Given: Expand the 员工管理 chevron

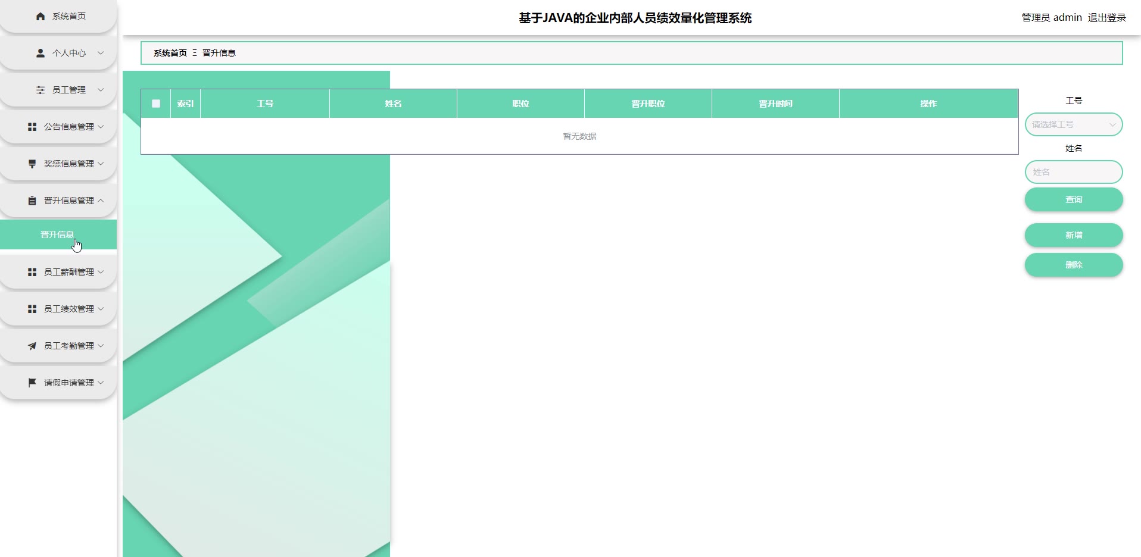Looking at the screenshot, I should 101,90.
